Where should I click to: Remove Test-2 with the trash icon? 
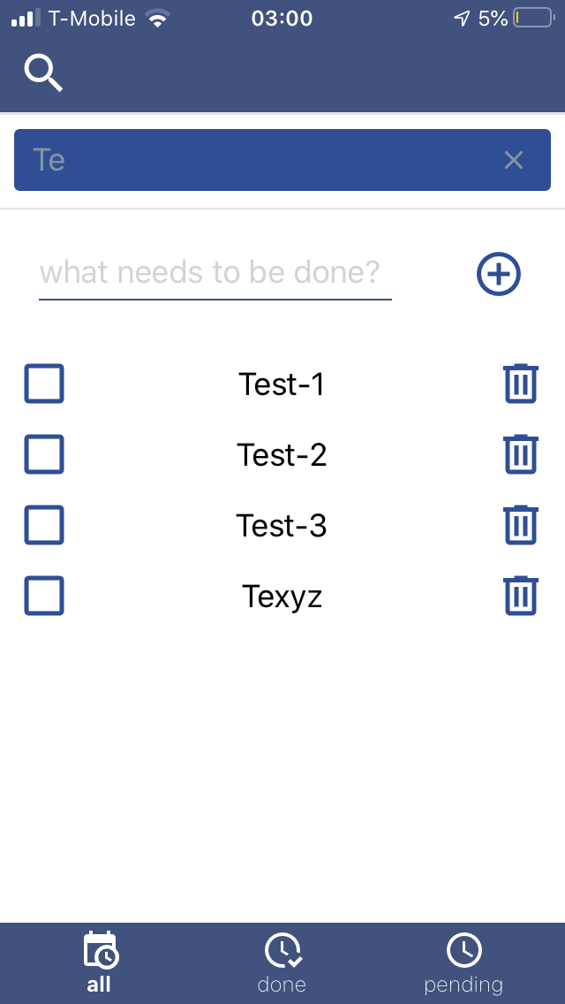coord(521,454)
